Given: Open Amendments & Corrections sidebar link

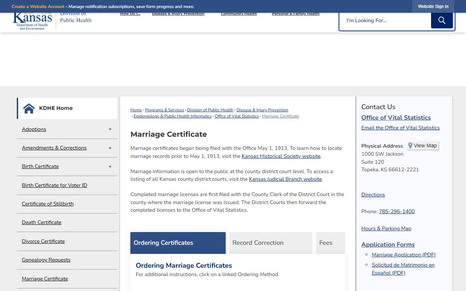Looking at the screenshot, I should point(54,148).
